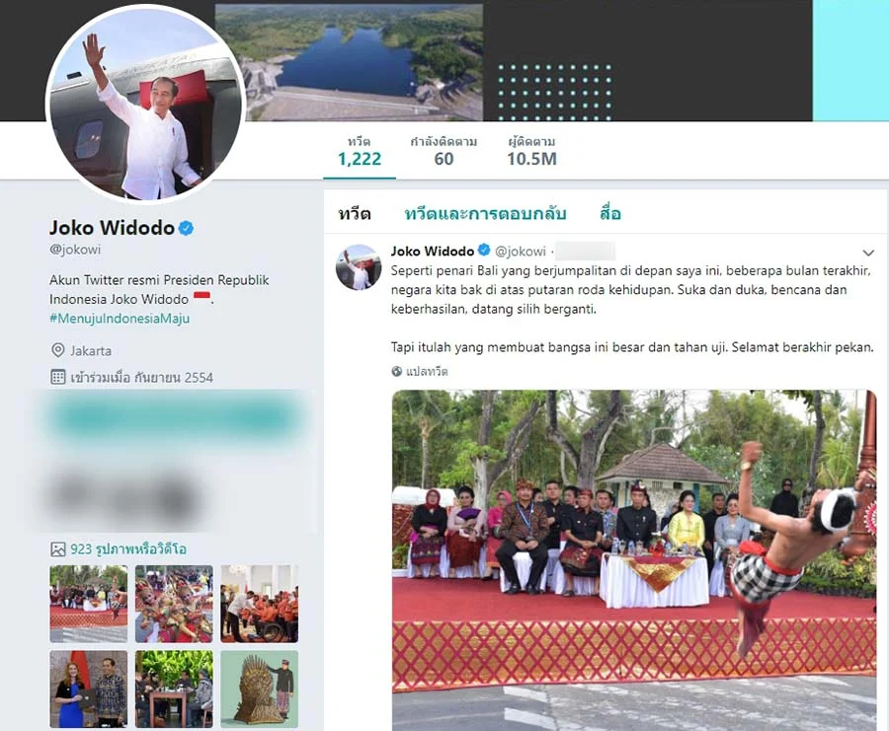Image resolution: width=889 pixels, height=731 pixels.
Task: Click the verified badge beside profile name
Action: (x=187, y=228)
